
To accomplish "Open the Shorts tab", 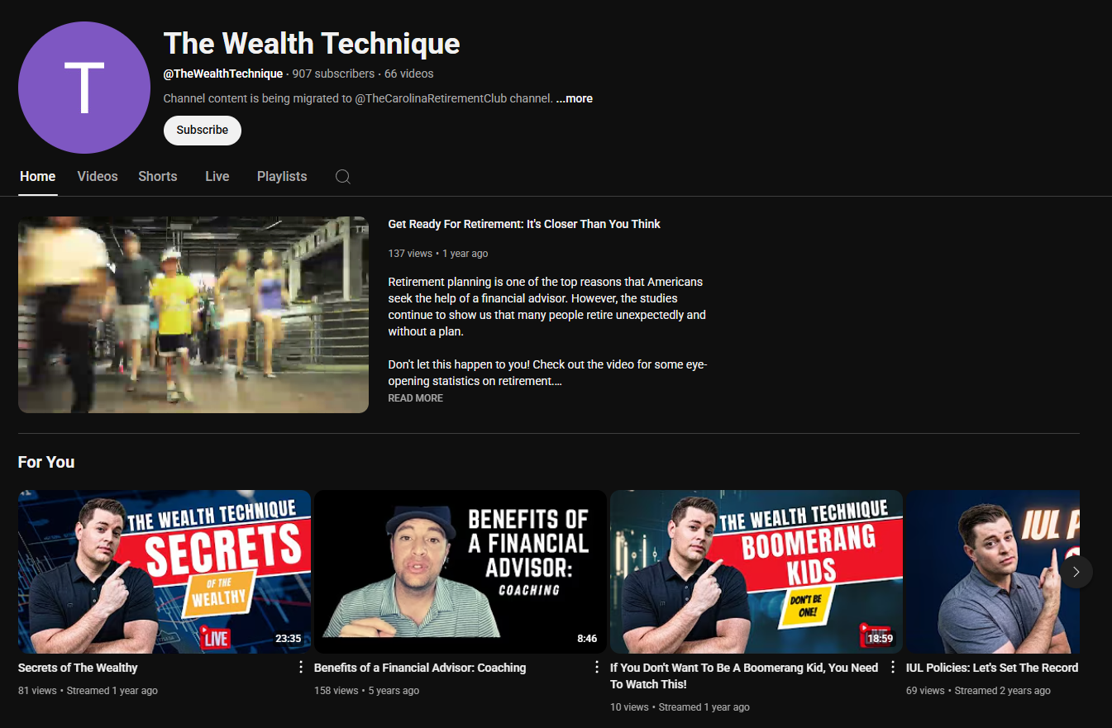I will point(158,177).
